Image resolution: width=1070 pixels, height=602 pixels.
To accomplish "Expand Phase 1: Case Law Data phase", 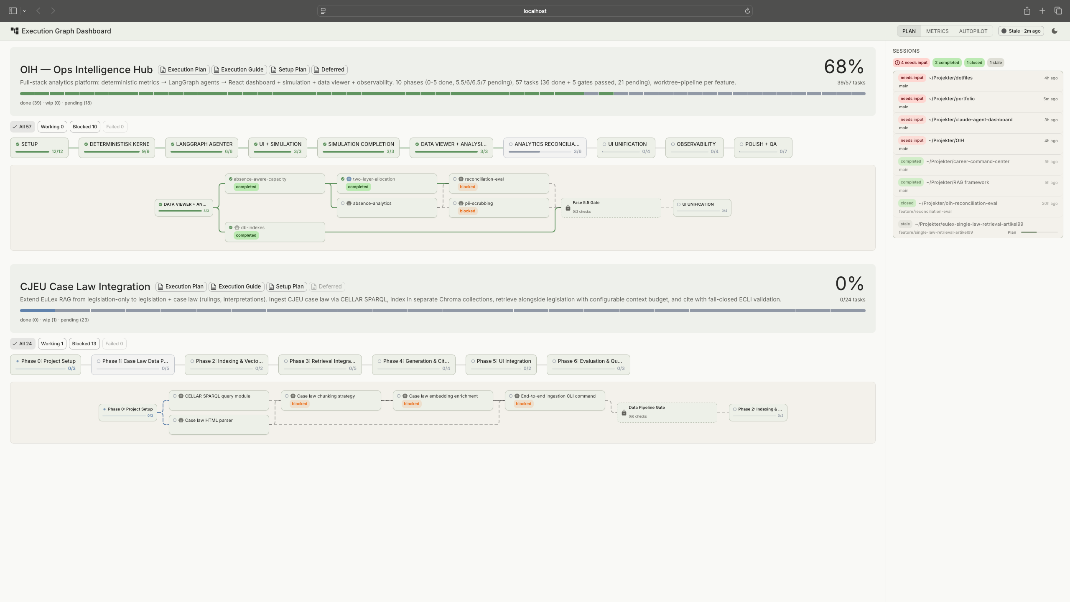I will pos(132,365).
